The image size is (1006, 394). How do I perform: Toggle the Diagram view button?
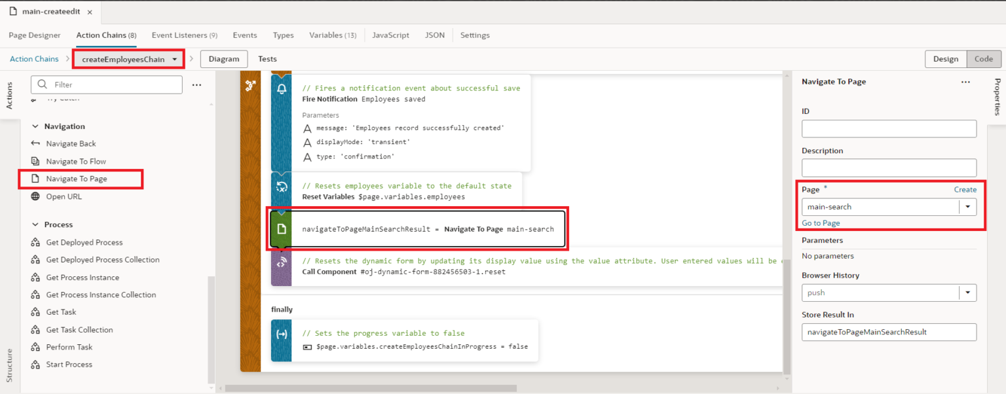coord(224,59)
